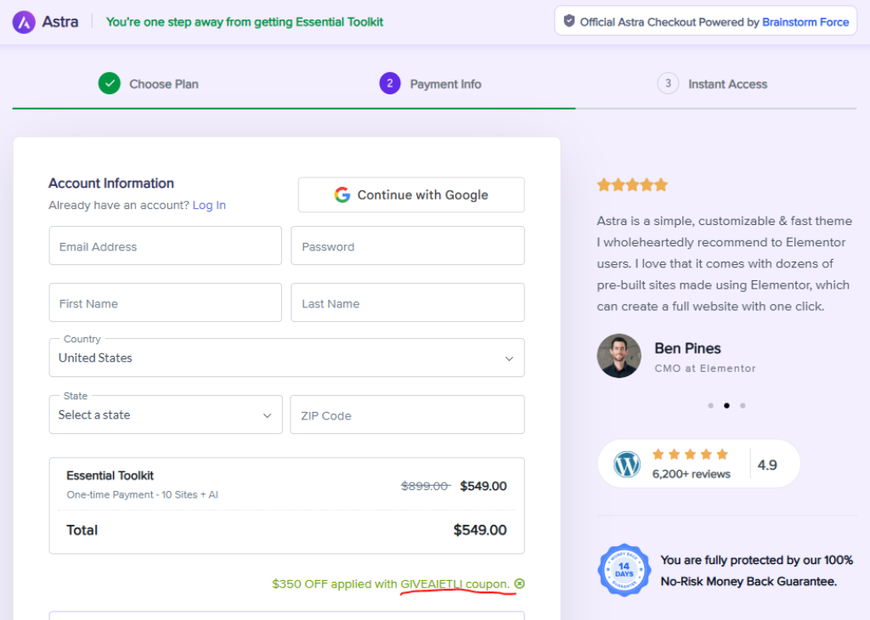Click the orange stars above 6,200+ reviews
Viewport: 870px width, 620px height.
(x=690, y=454)
